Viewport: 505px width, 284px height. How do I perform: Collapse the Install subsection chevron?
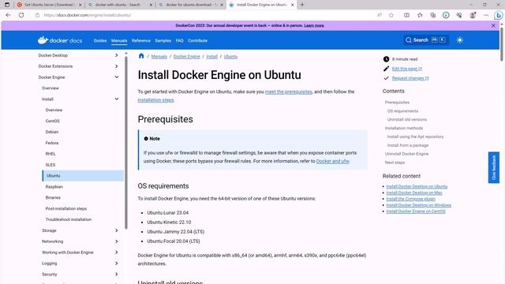[117, 99]
